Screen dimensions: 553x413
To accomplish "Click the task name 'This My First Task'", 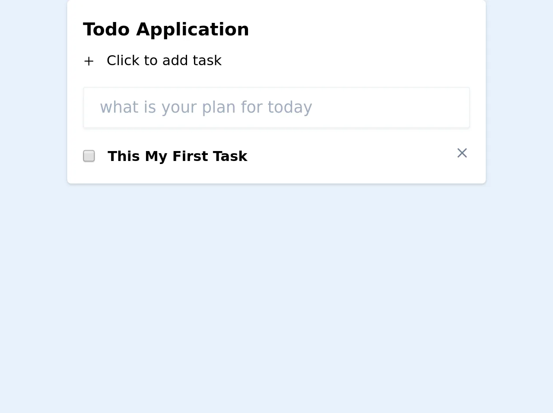I will [177, 156].
